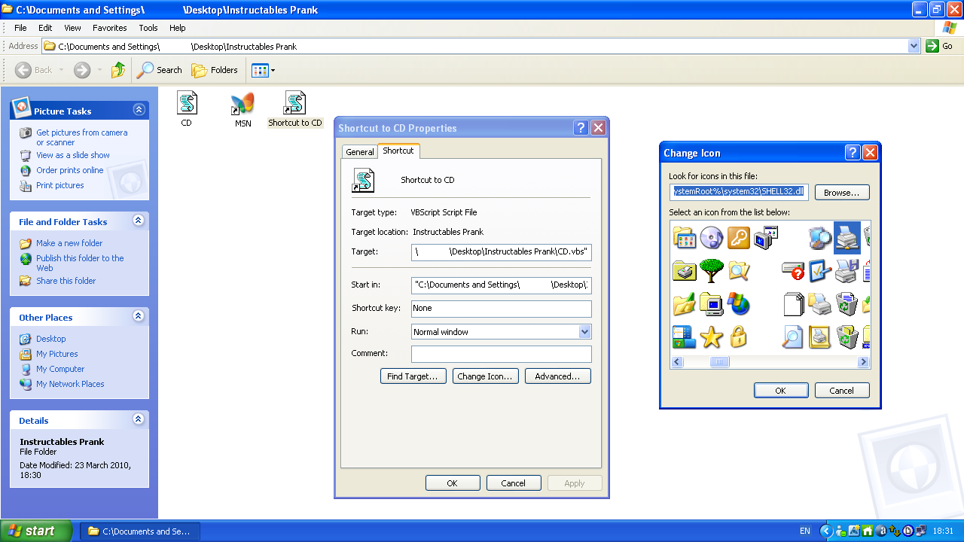
Task: Click inside the Comment input field
Action: 500,354
